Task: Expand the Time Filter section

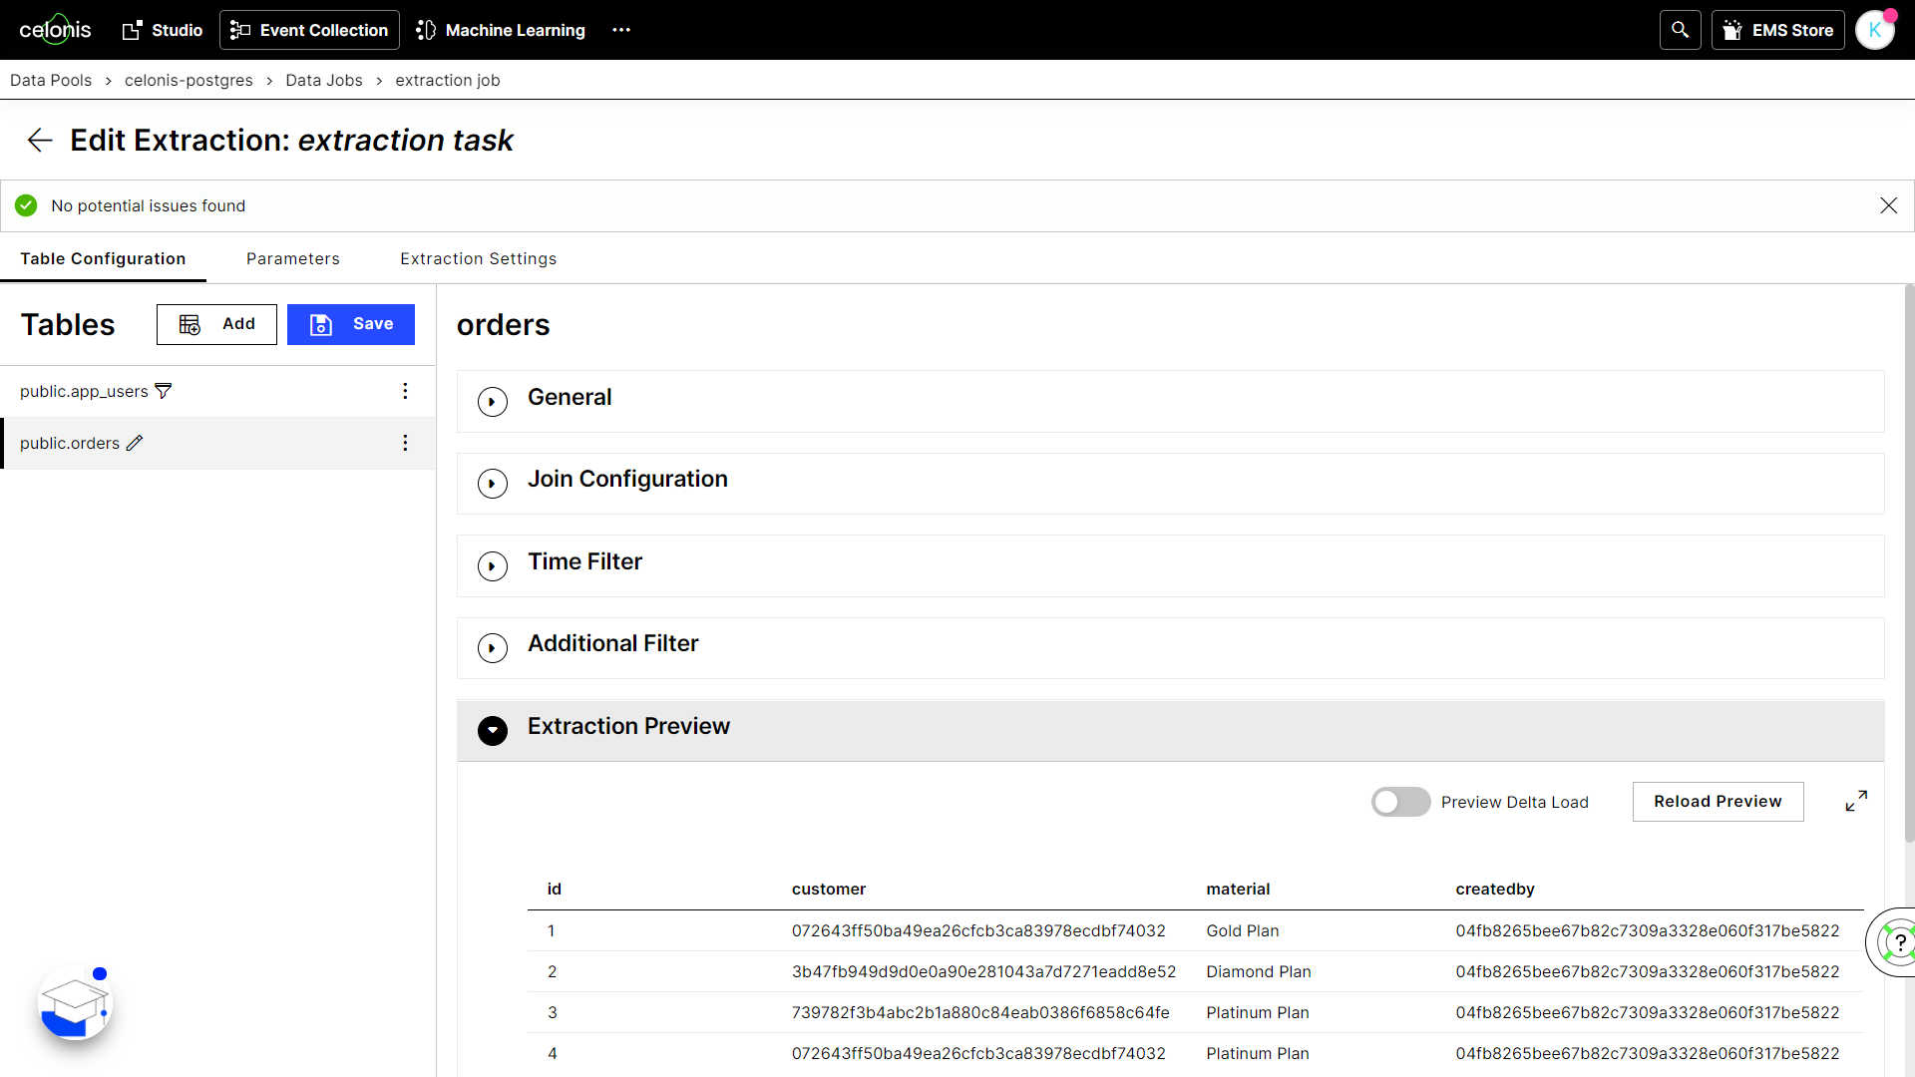Action: 493,565
